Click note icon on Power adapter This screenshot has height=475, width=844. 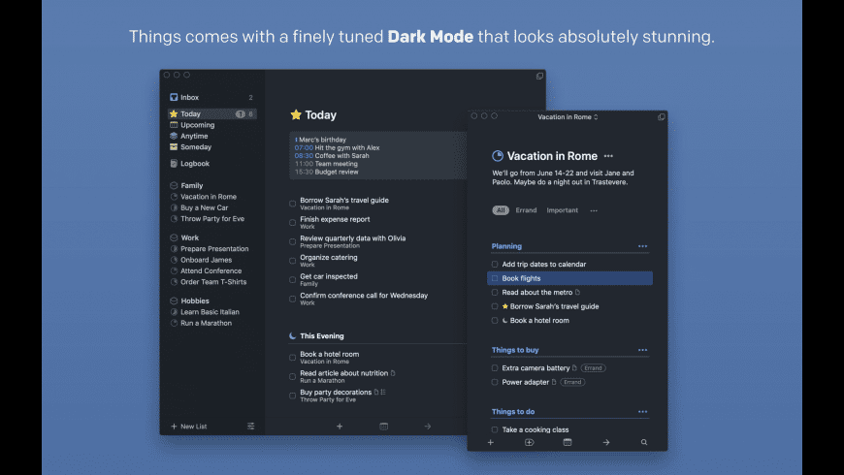[554, 382]
